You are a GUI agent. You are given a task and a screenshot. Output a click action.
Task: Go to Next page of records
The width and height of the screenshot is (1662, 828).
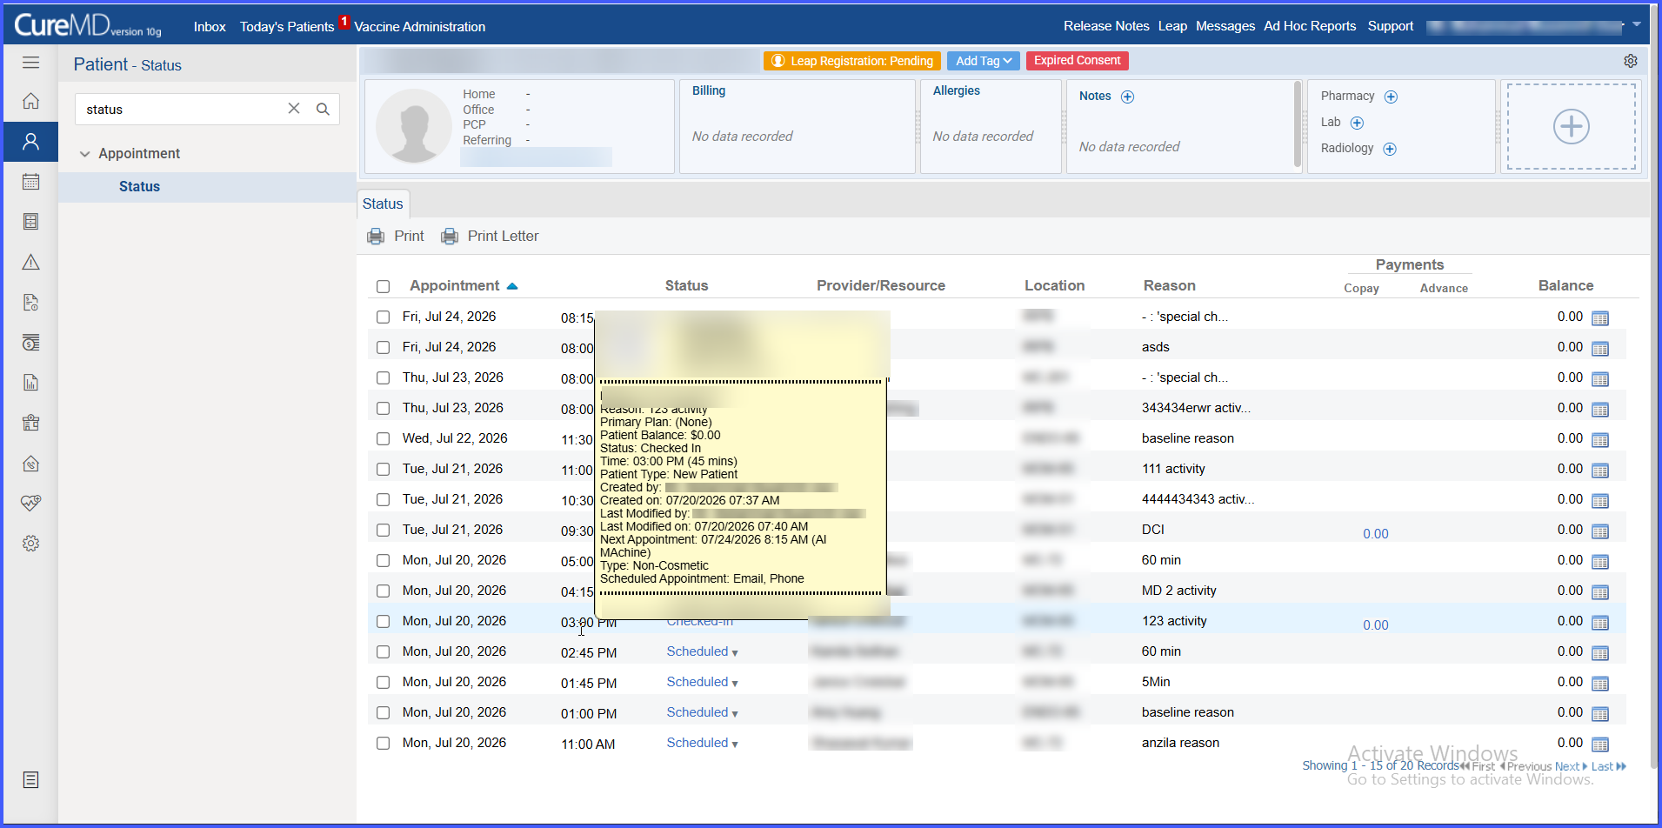[1571, 766]
